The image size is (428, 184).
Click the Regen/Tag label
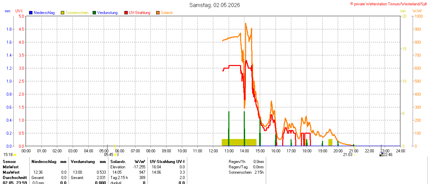[x=238, y=167]
